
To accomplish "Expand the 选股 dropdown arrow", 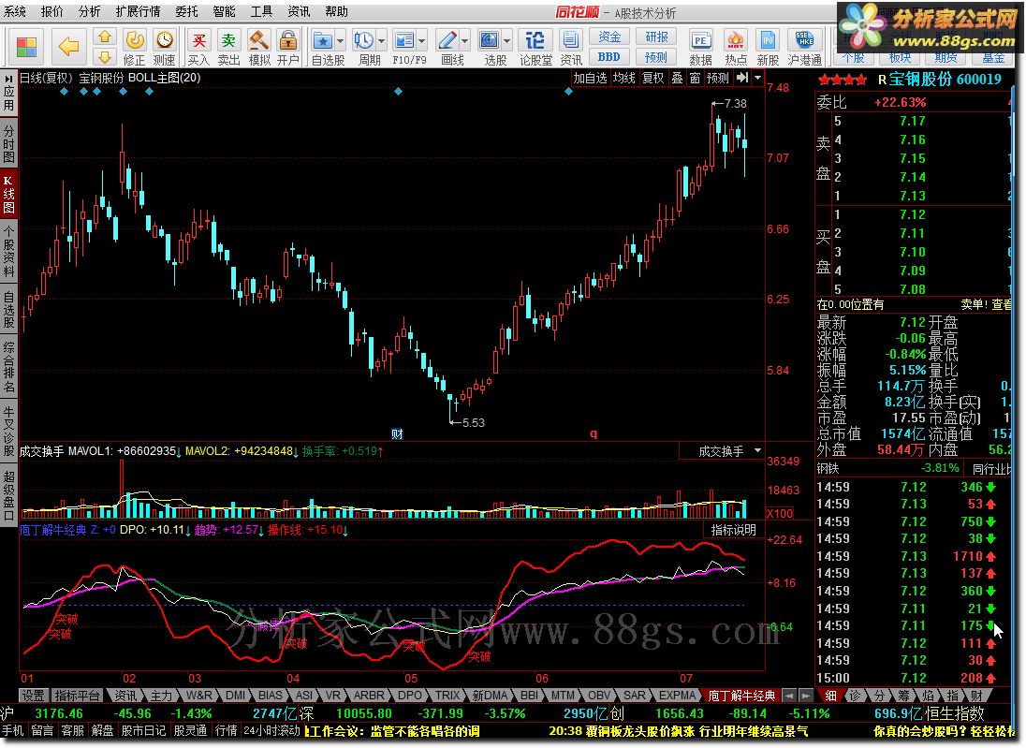I will (506, 41).
